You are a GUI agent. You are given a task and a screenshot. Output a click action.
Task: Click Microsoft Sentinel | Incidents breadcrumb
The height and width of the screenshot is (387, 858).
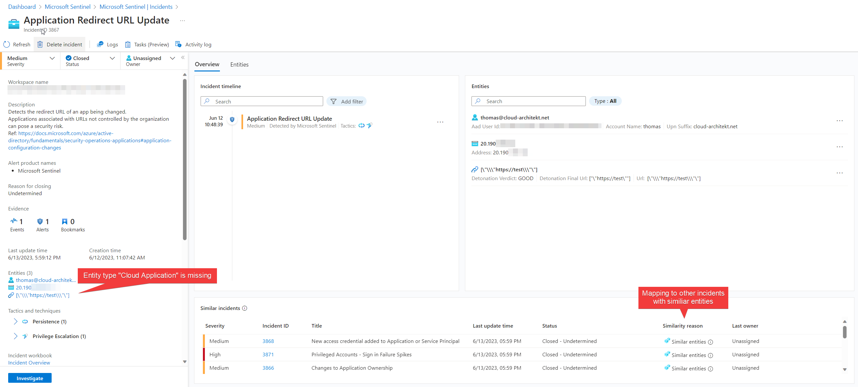(x=136, y=7)
